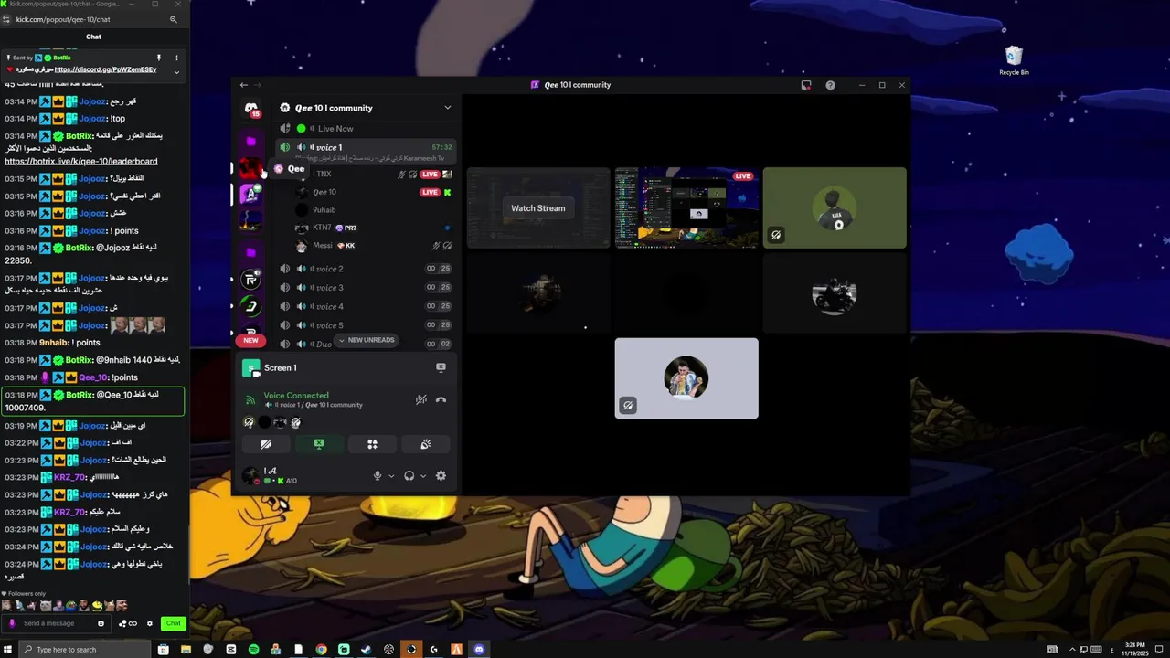This screenshot has width=1170, height=658.
Task: Open Discord direct messages home icon
Action: click(251, 109)
